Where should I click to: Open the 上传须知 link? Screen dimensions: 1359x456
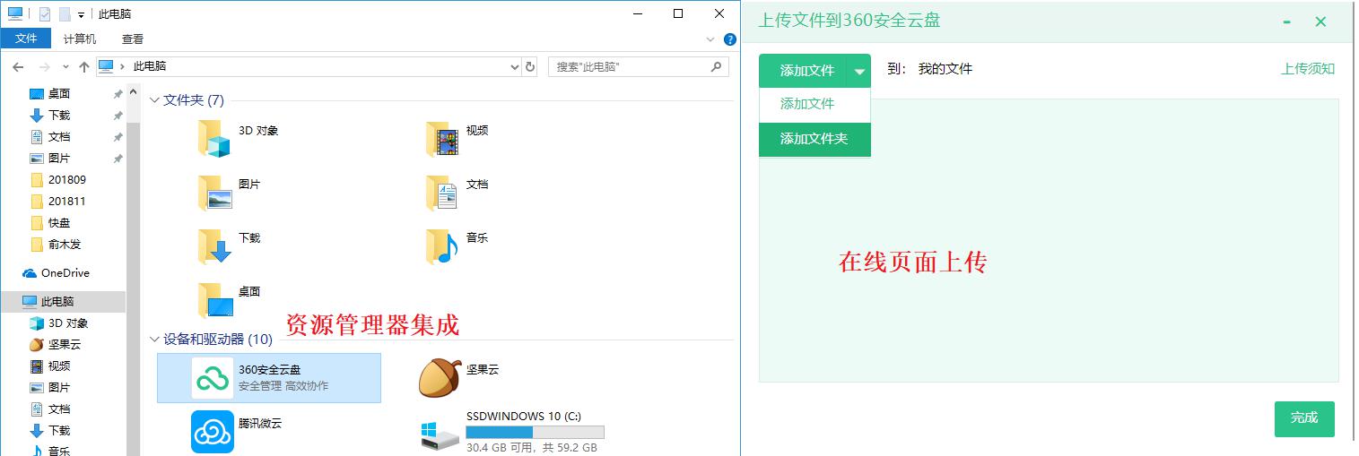coord(1308,69)
